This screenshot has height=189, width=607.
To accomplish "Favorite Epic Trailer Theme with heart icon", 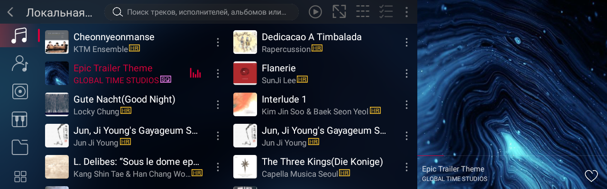I will pyautogui.click(x=591, y=176).
